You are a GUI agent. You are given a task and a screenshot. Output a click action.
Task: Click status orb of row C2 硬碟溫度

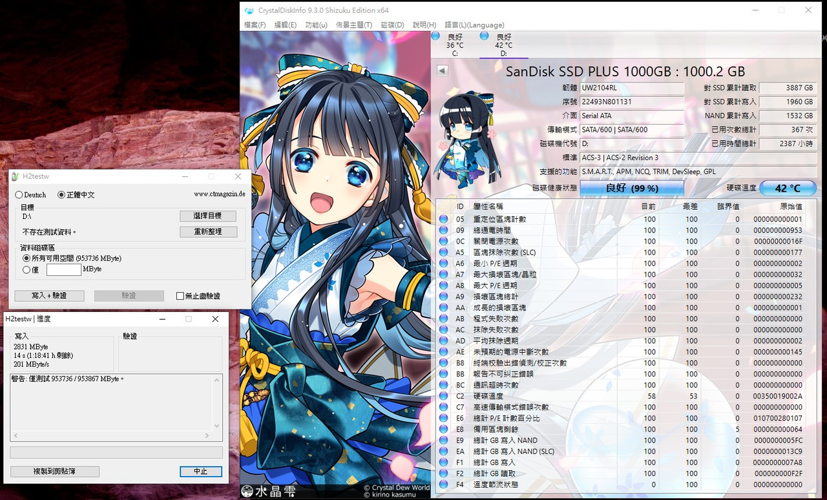[x=443, y=396]
